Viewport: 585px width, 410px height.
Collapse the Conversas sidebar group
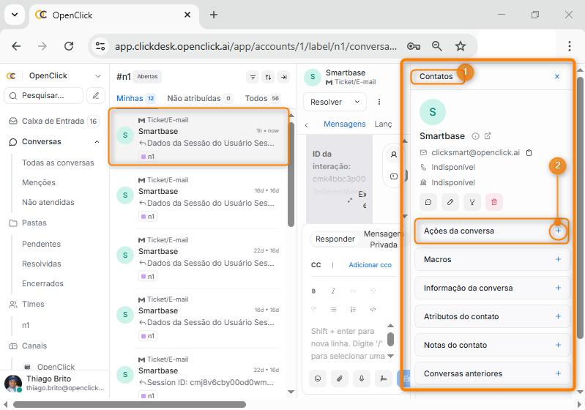click(97, 141)
